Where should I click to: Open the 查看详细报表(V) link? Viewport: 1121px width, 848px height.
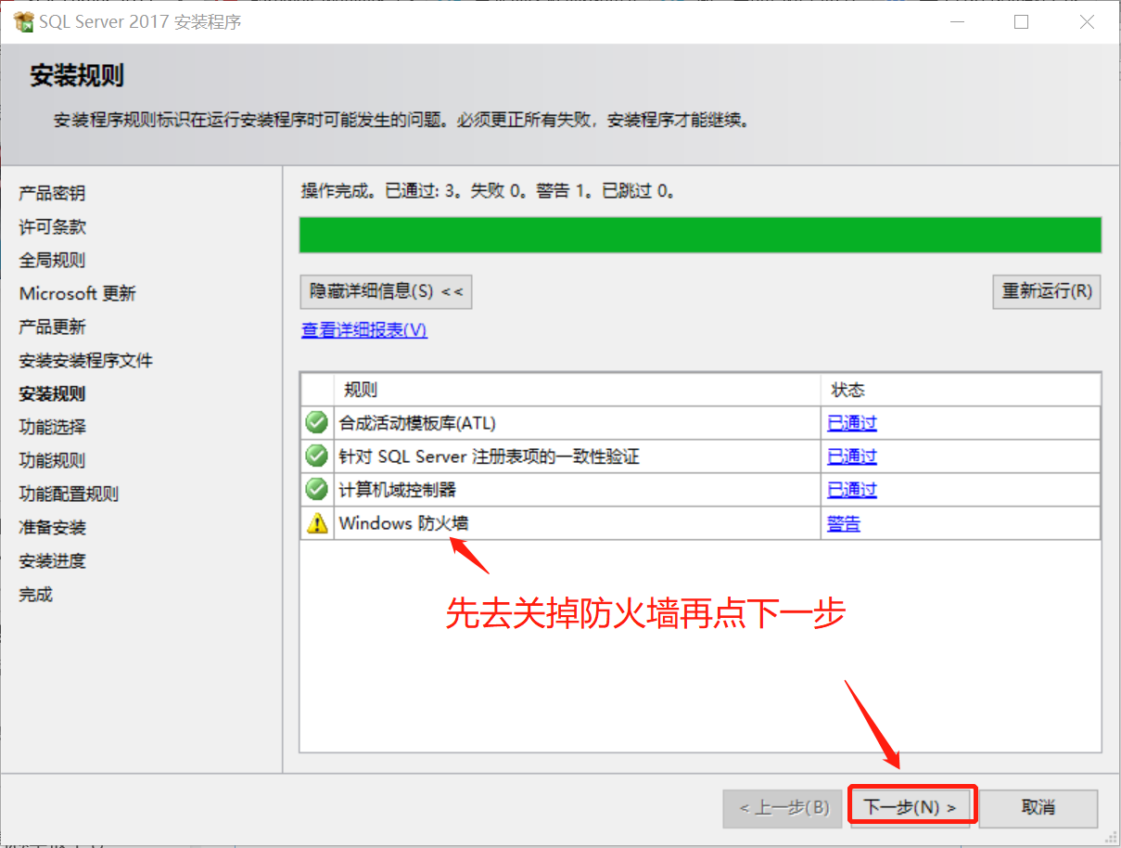click(x=364, y=330)
